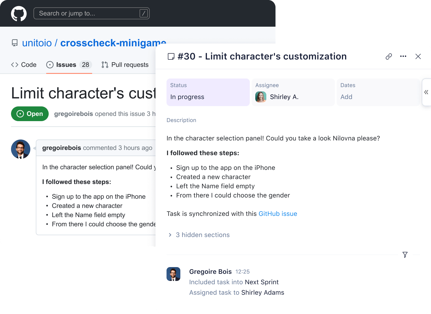The width and height of the screenshot is (431, 314).
Task: Switch to the Code tab
Action: [24, 65]
